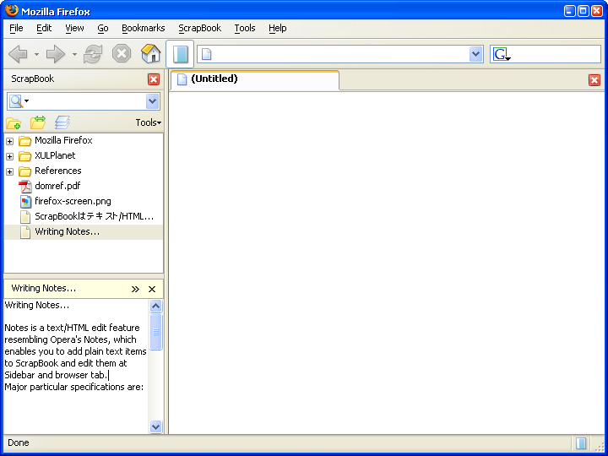
Task: Click the 'Done' status bar text
Action: tap(19, 442)
